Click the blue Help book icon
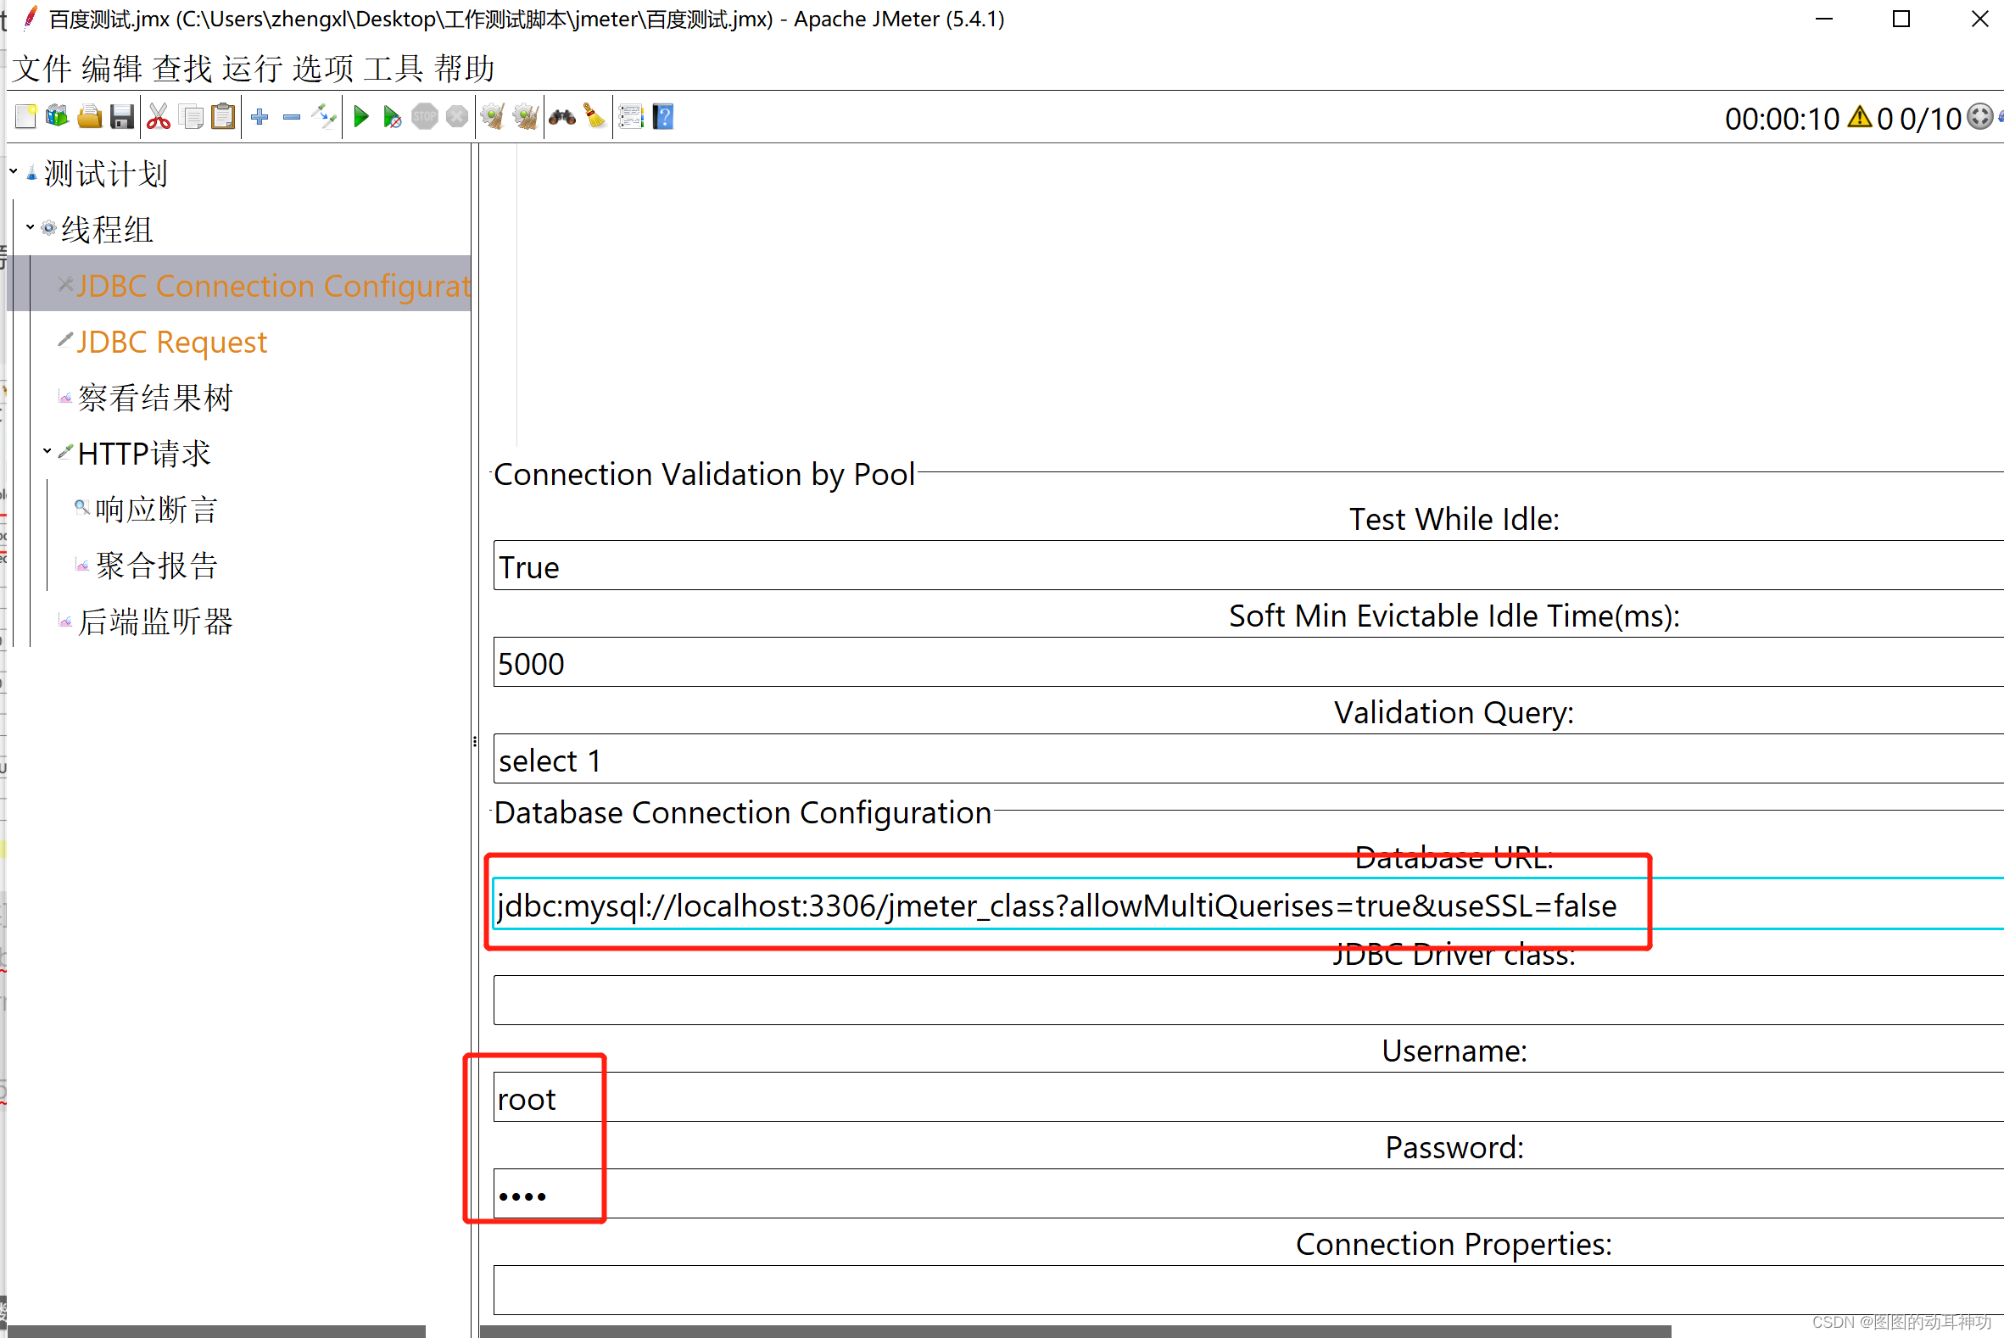 point(663,116)
